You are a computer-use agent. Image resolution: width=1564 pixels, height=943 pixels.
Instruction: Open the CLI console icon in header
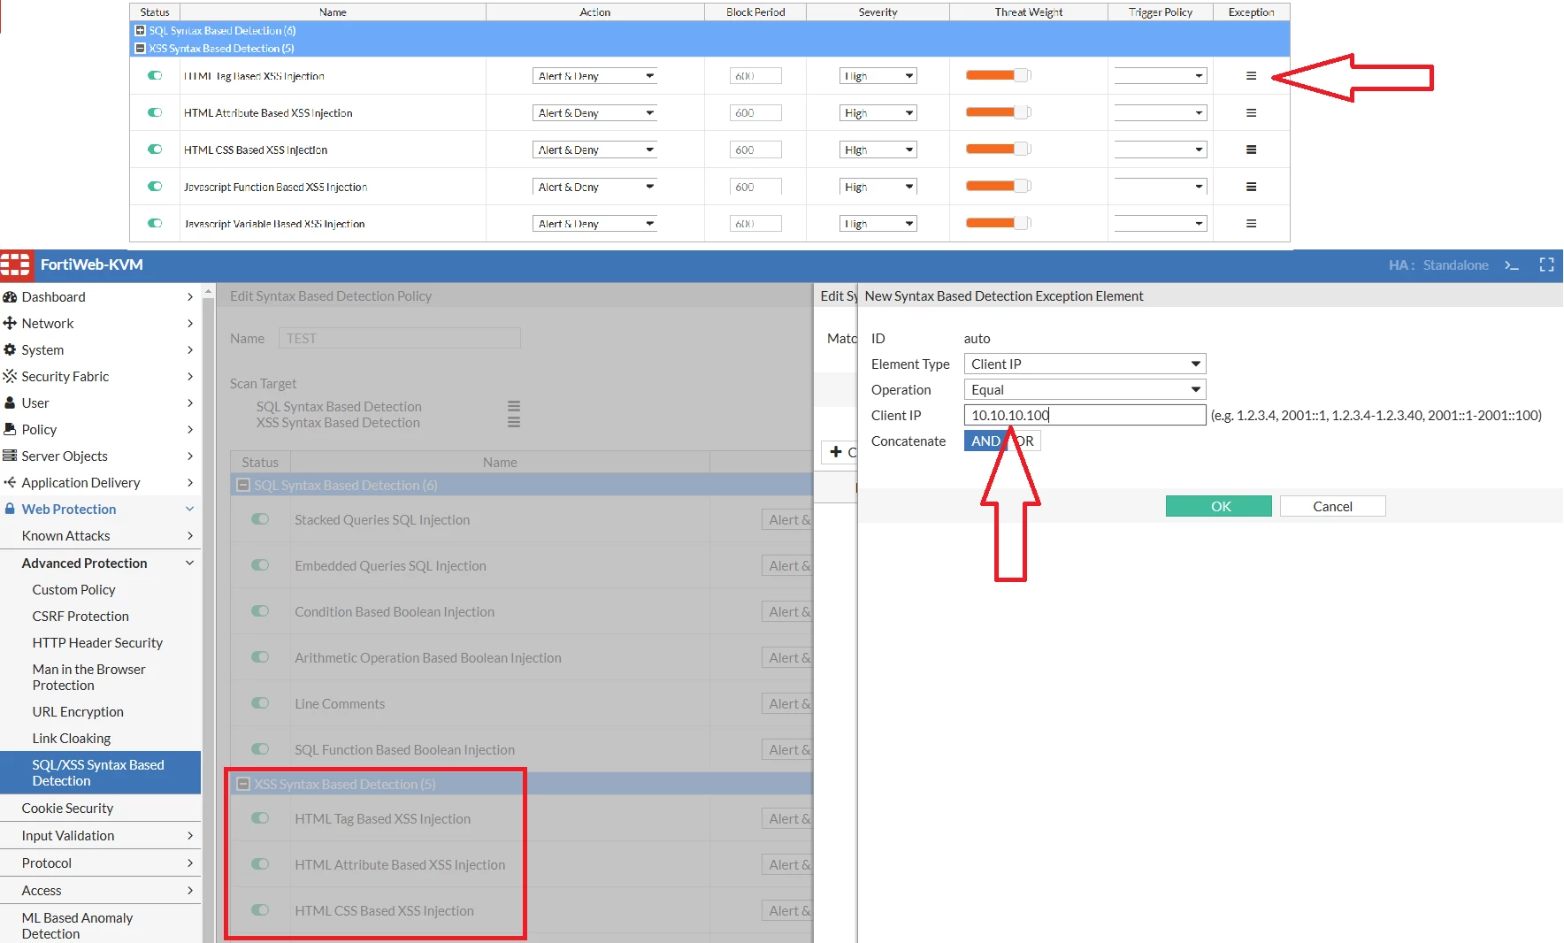1512,265
